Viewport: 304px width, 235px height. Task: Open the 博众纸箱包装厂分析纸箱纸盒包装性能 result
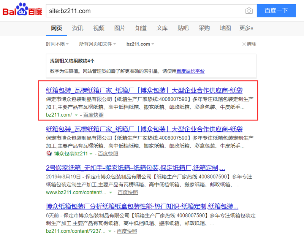point(142,206)
